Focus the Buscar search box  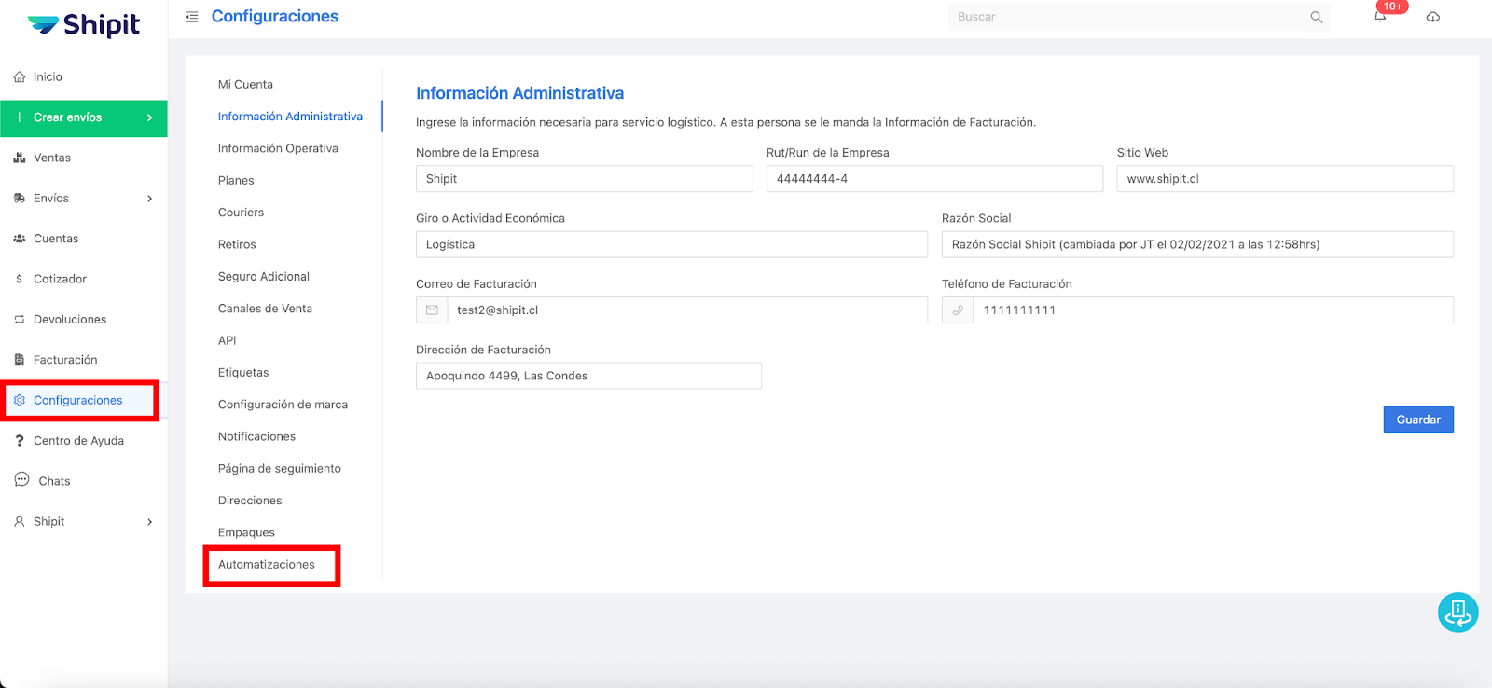tap(1128, 17)
